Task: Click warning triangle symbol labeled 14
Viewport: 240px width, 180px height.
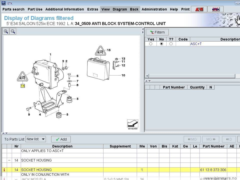Action: click(22, 76)
